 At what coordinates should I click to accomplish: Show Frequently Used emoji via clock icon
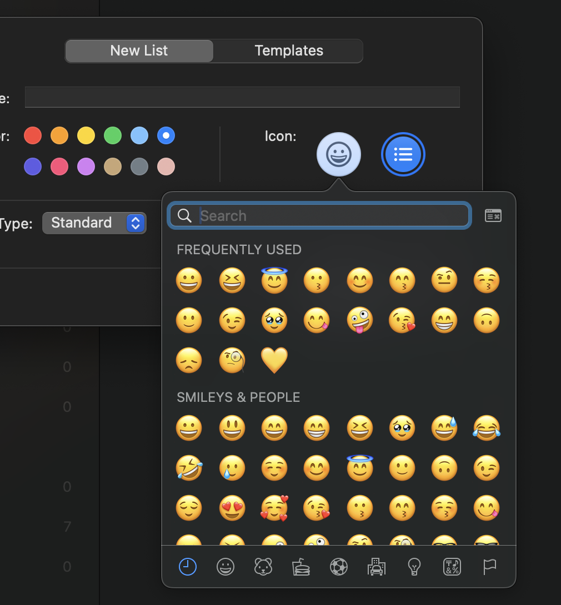point(188,567)
